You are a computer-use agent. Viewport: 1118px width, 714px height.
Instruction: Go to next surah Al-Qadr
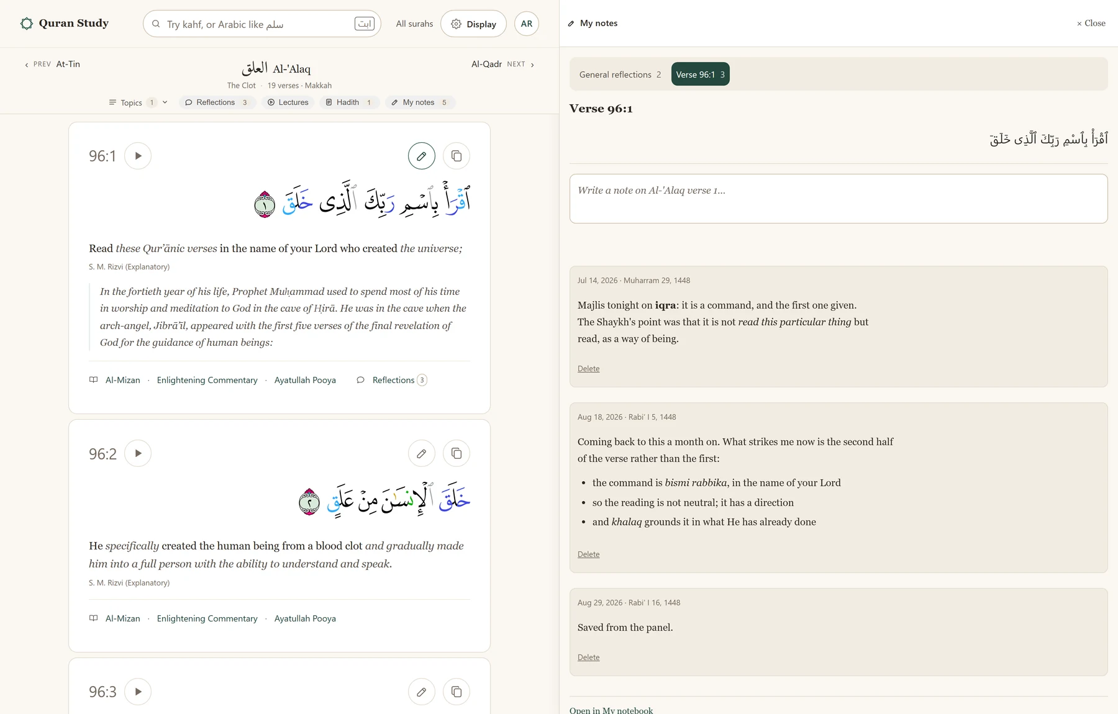(x=502, y=64)
